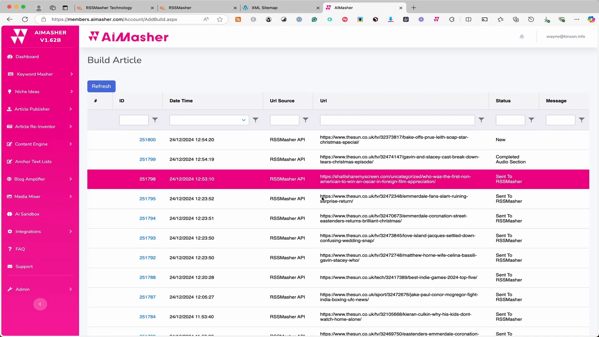The image size is (599, 337).
Task: Click the Url column filter funnel icon
Action: click(x=481, y=120)
